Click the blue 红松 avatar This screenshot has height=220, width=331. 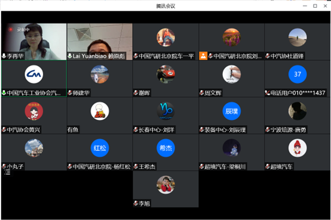(100, 148)
